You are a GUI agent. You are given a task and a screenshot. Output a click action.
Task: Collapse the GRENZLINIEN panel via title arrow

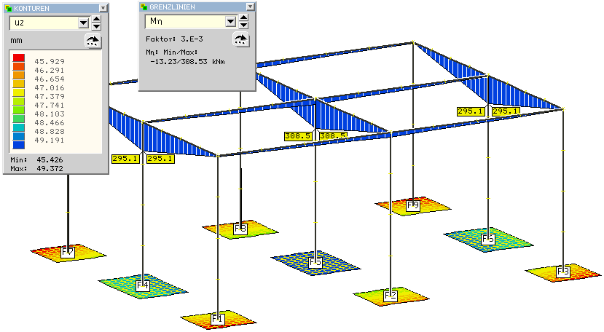click(x=250, y=6)
